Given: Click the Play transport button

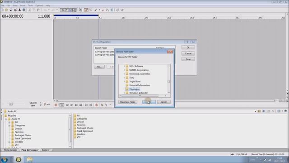Looking at the screenshot, I should [x=72, y=105].
